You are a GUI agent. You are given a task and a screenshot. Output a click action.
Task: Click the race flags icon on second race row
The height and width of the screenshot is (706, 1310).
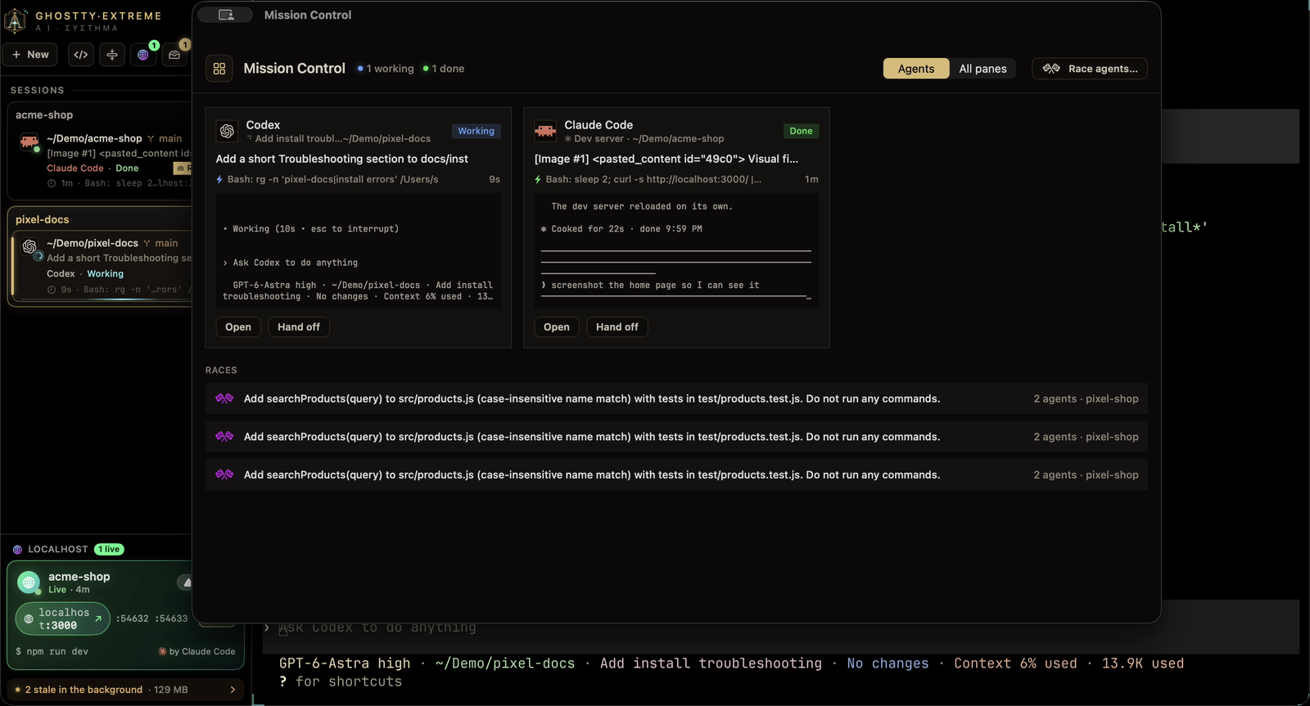point(224,437)
